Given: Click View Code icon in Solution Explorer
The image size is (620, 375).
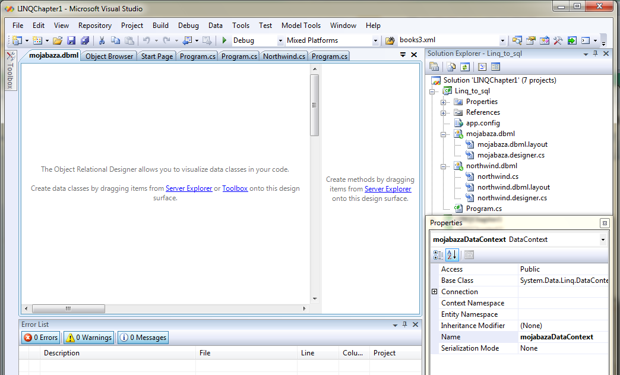Looking at the screenshot, I should click(x=482, y=67).
